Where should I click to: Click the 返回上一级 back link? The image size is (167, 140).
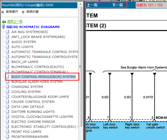coord(15,21)
